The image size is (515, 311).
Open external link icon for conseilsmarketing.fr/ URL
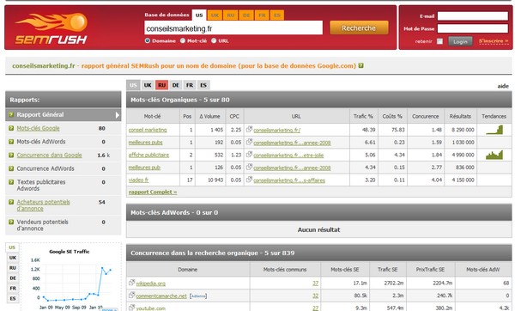pyautogui.click(x=249, y=129)
